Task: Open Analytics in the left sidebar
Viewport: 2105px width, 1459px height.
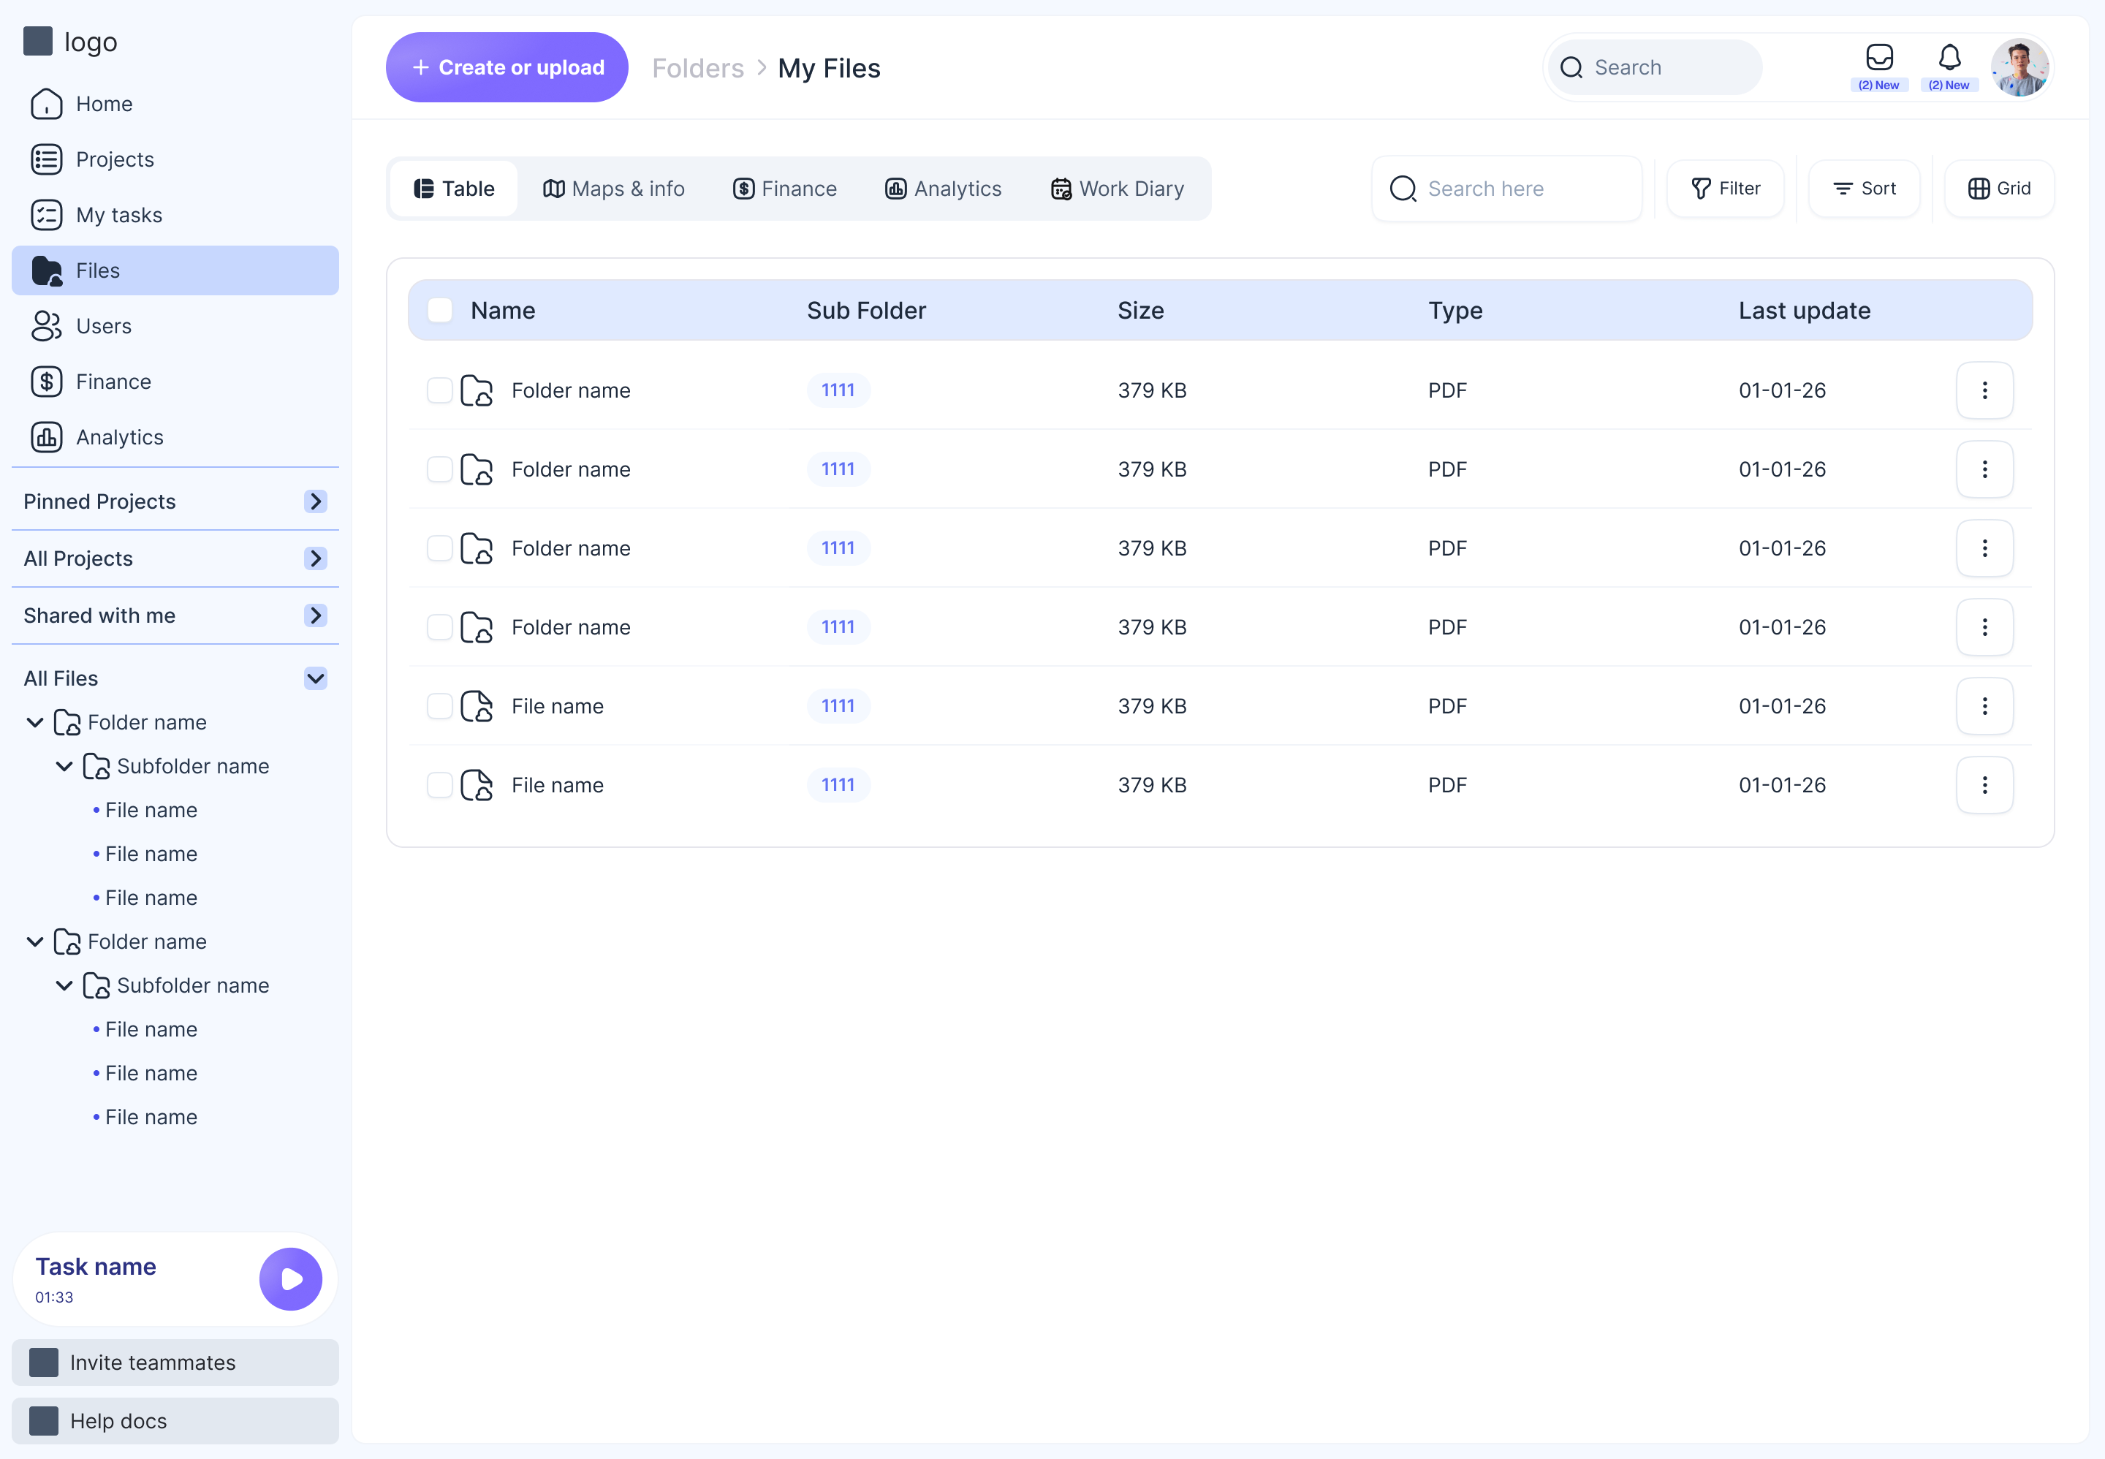Action: coord(175,437)
